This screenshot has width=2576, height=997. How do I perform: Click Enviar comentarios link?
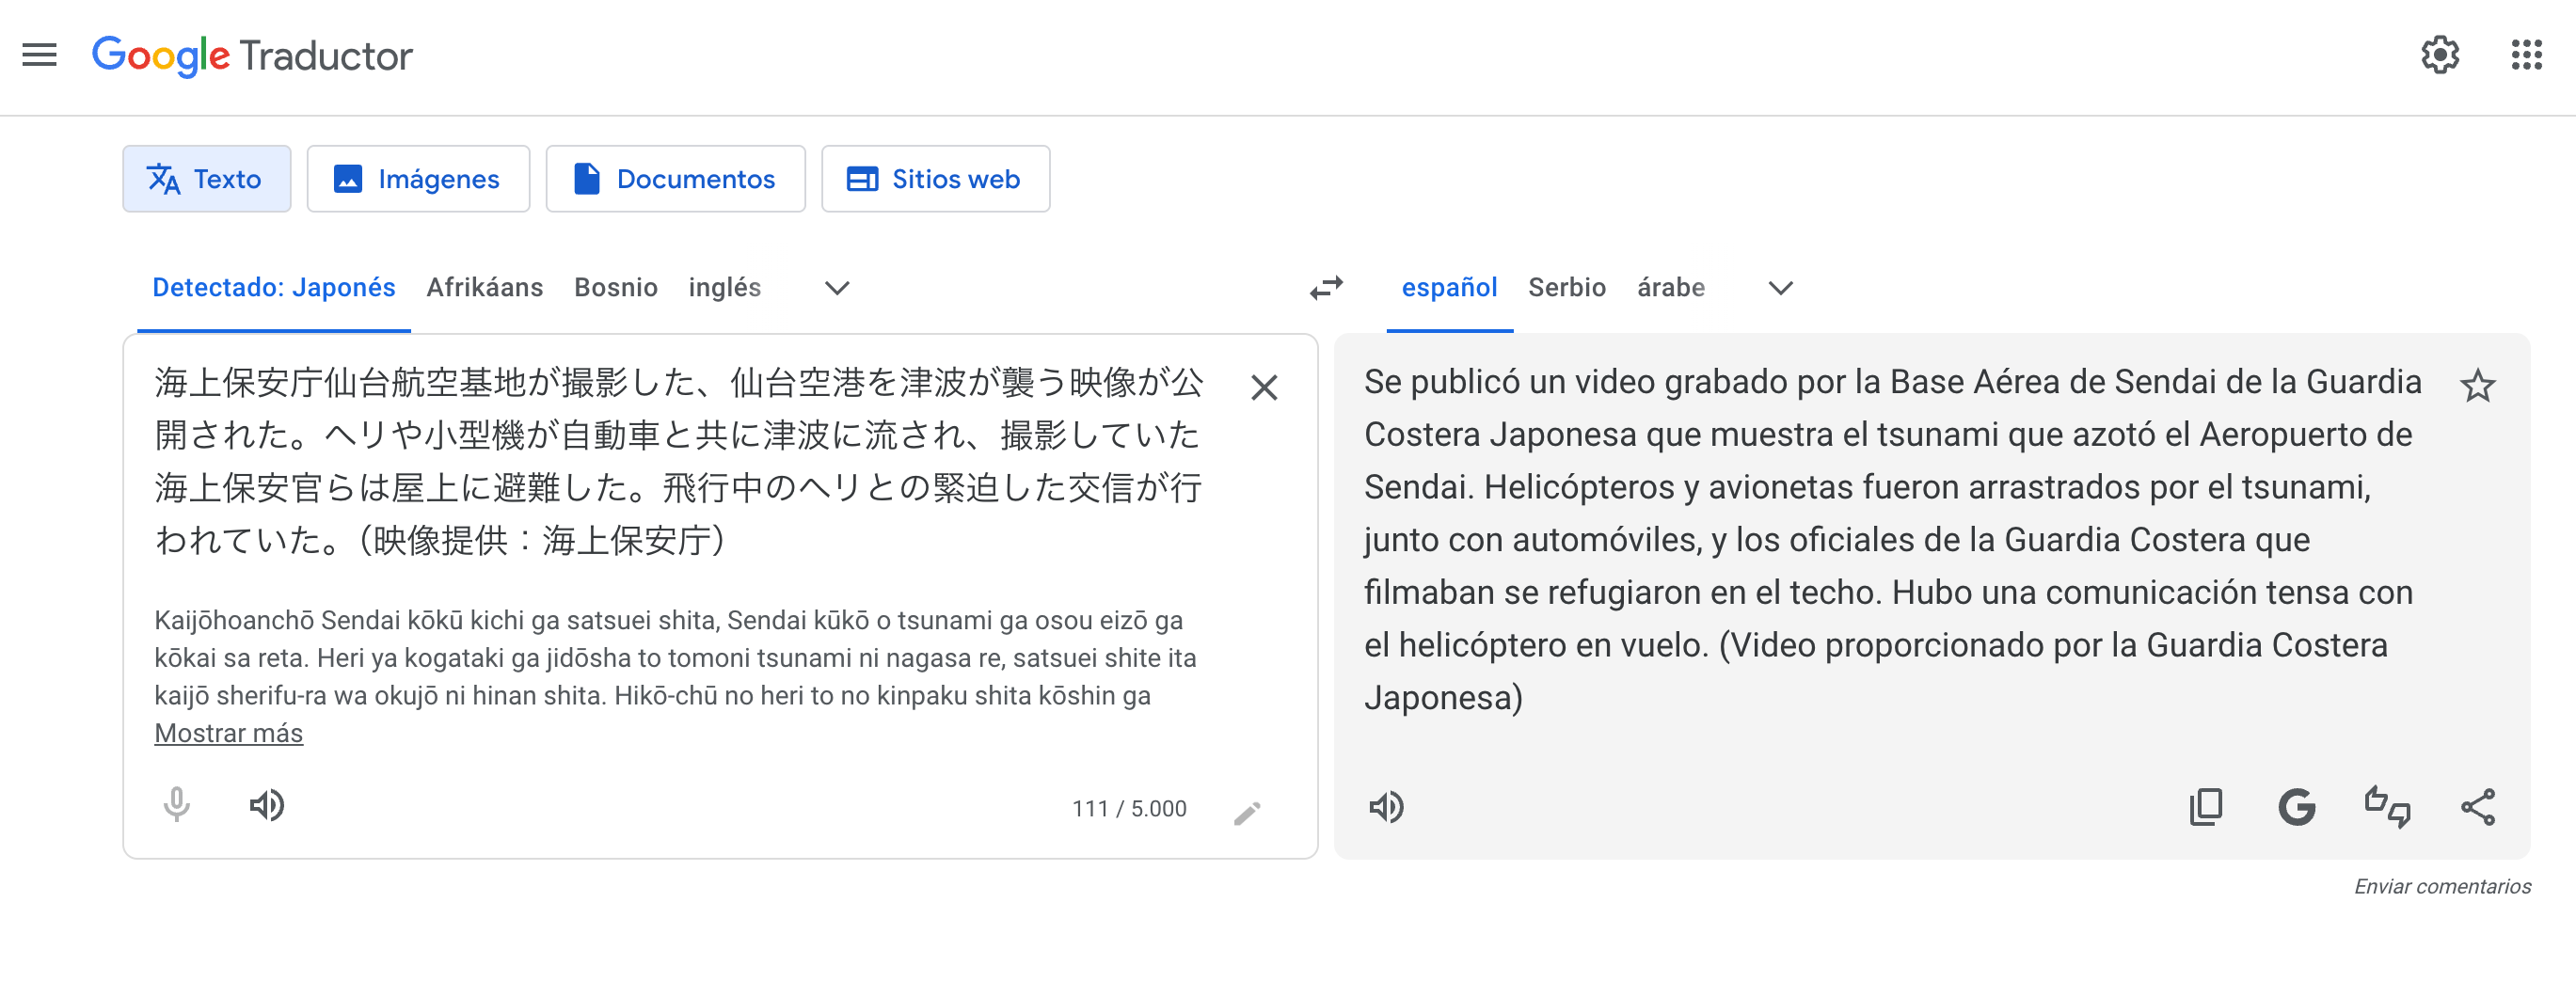2442,886
